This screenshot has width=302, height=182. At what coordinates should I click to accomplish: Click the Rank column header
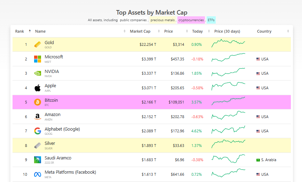pos(19,31)
